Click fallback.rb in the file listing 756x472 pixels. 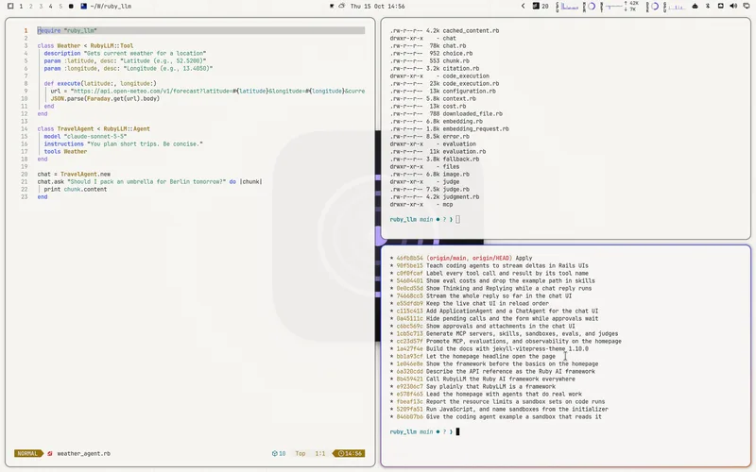click(461, 159)
